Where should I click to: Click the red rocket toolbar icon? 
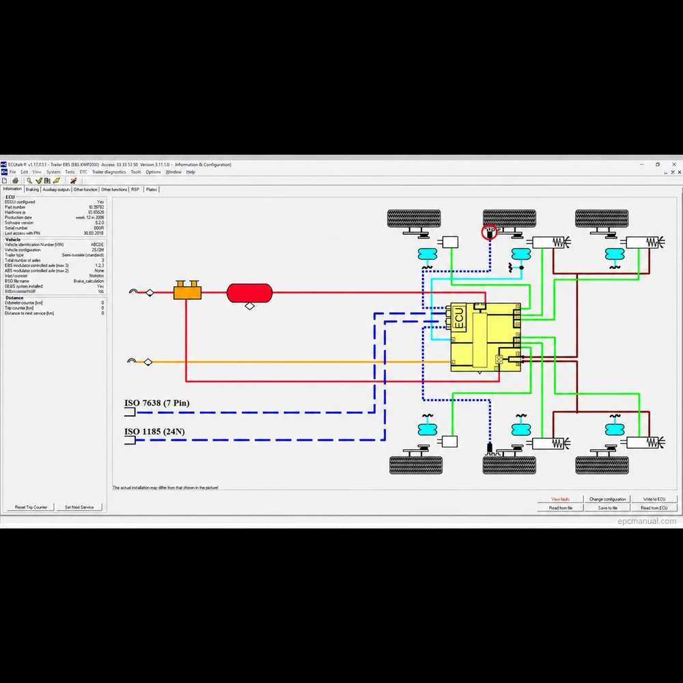click(x=73, y=181)
